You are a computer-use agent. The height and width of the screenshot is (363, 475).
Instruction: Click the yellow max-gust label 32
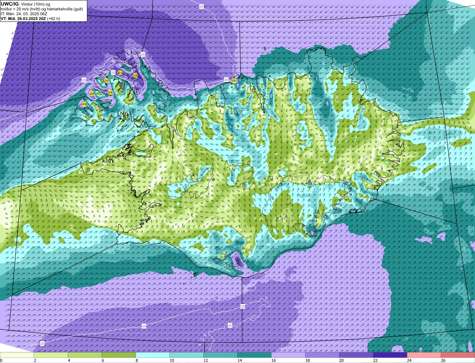coord(135,75)
